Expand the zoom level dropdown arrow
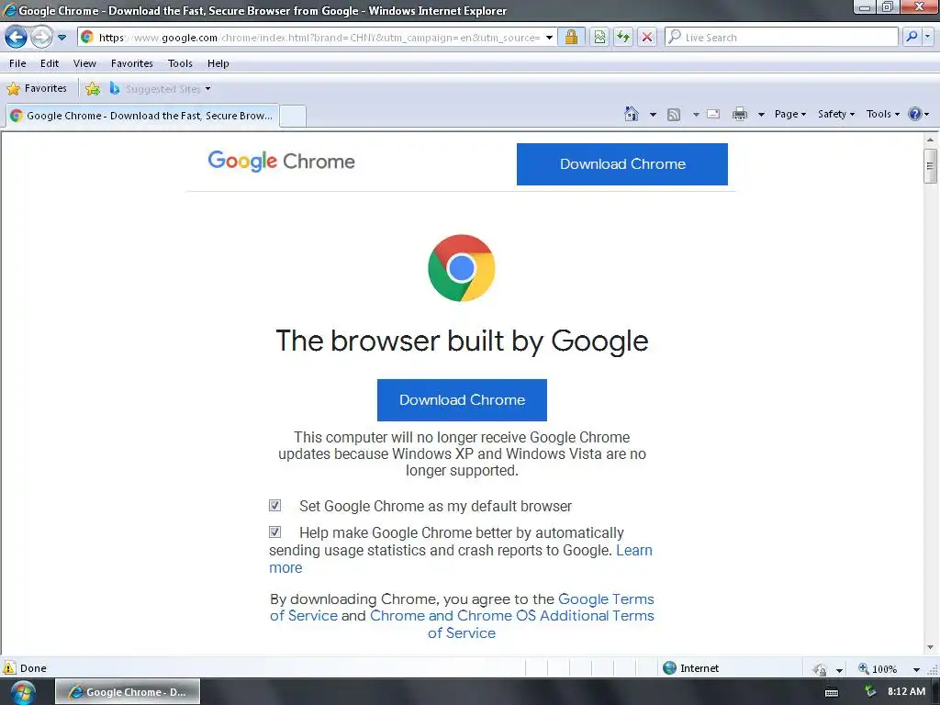The width and height of the screenshot is (940, 705). (x=916, y=669)
